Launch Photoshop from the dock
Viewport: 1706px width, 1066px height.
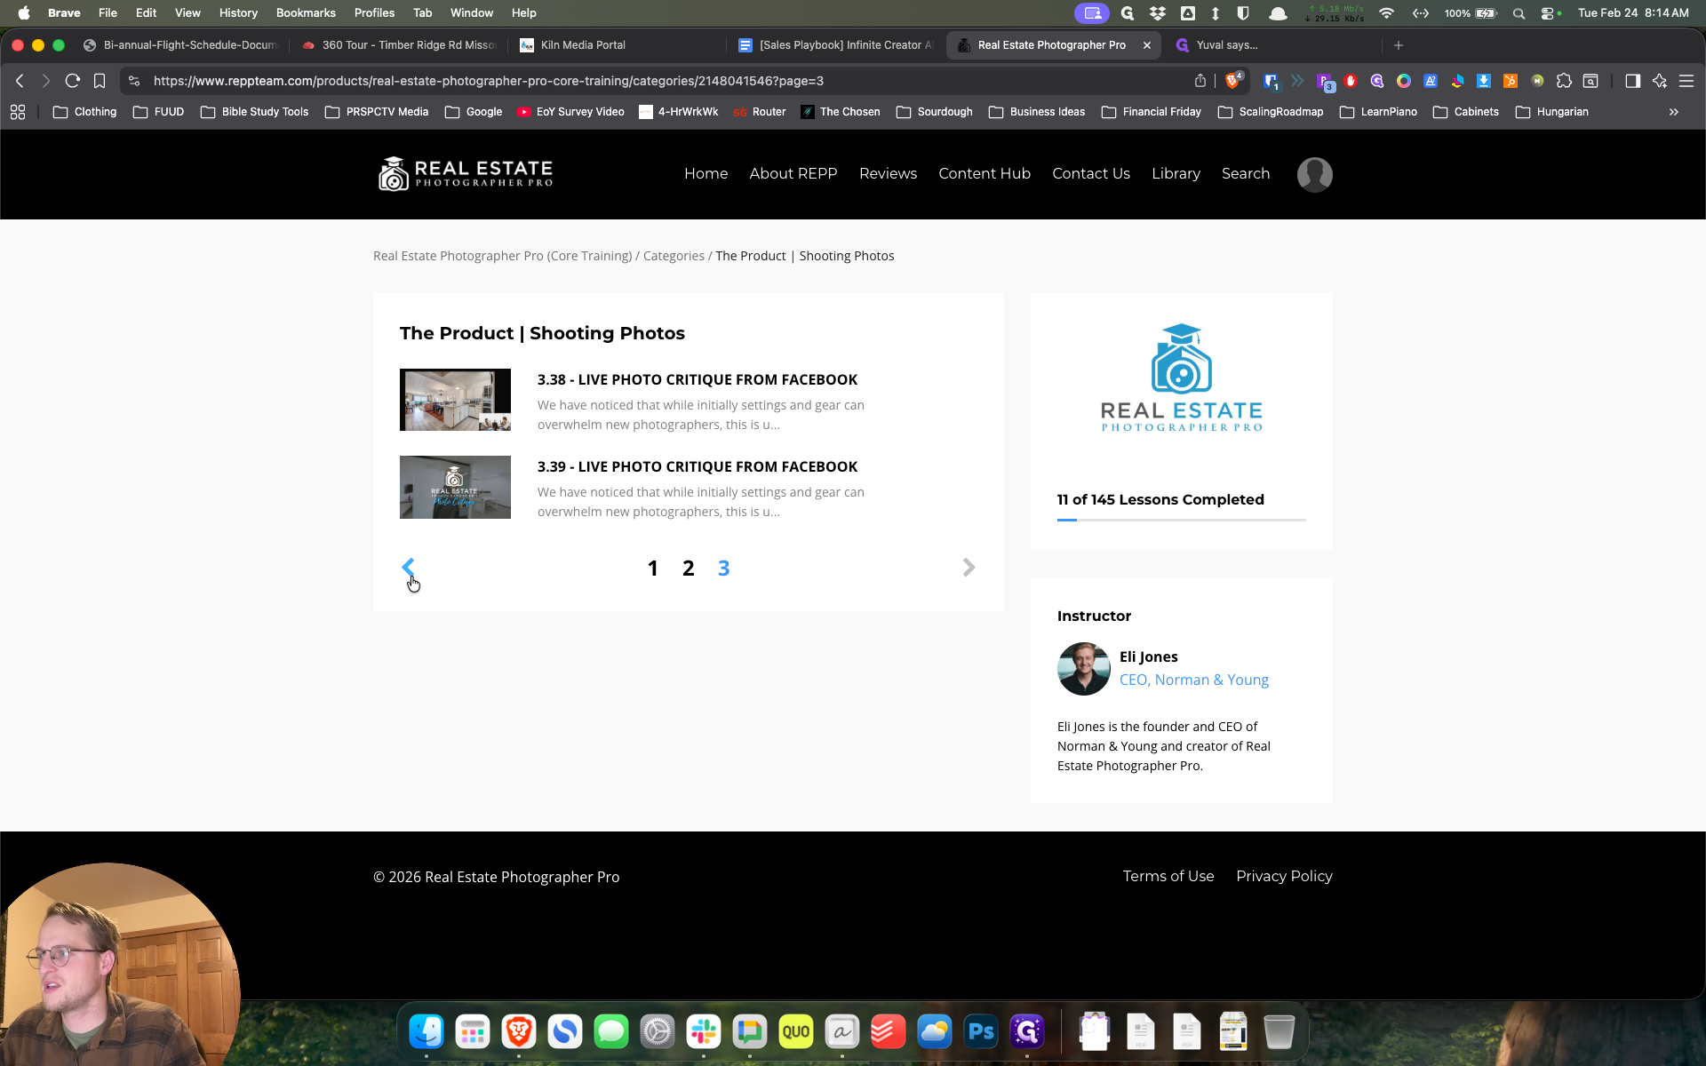click(981, 1031)
